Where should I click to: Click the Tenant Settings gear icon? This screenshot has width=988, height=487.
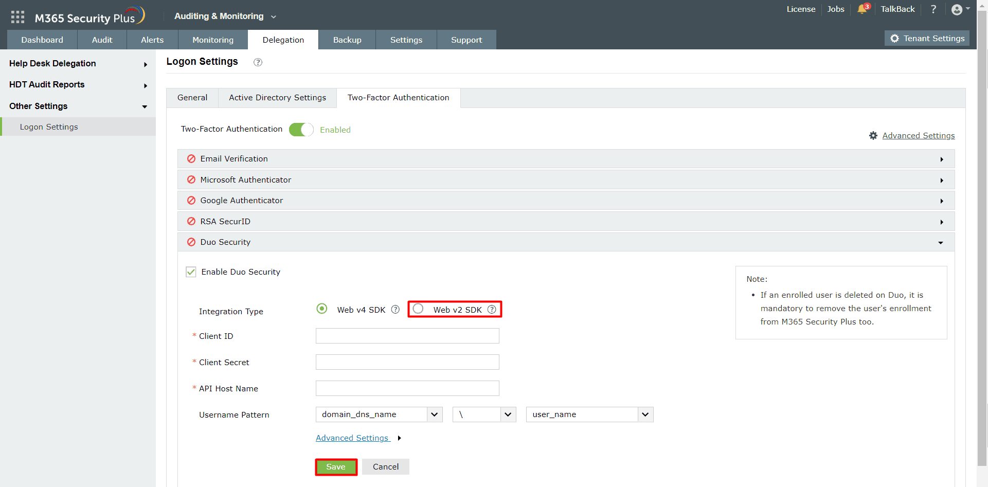pyautogui.click(x=895, y=39)
